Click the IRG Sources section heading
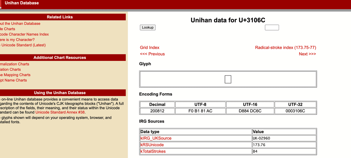This screenshot has height=158, width=351. click(152, 121)
